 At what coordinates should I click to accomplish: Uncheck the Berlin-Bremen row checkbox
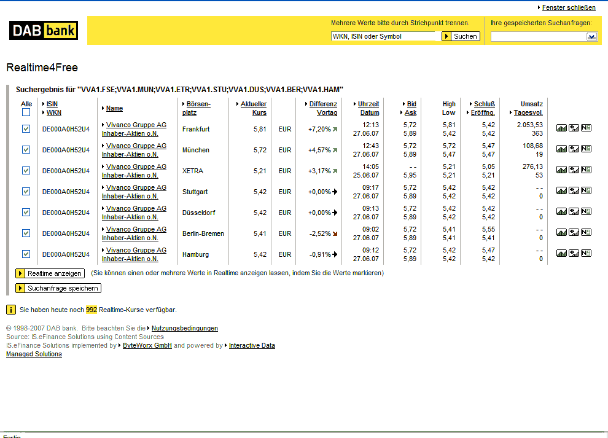[x=26, y=233]
